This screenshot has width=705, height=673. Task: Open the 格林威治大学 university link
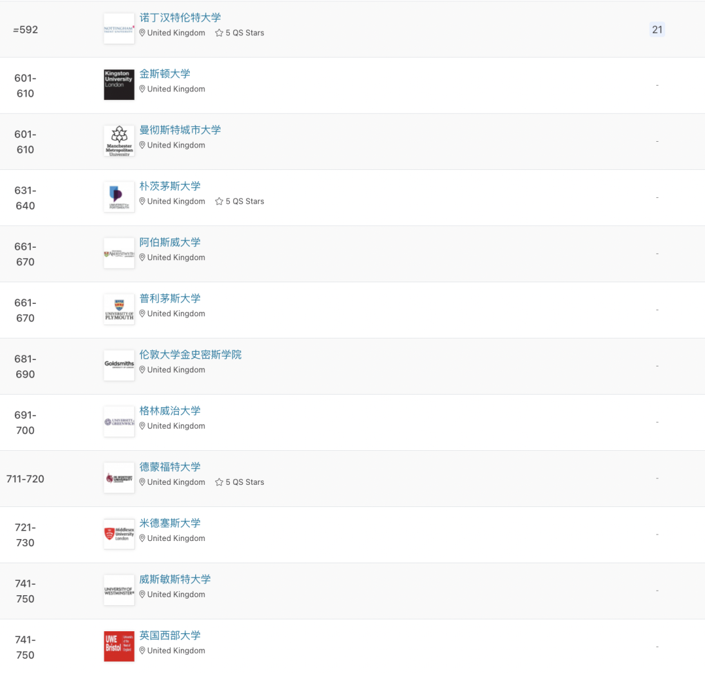(170, 410)
